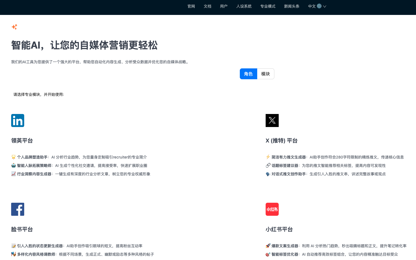416x260 pixels.
Task: Open the 官网 nav item
Action: (191, 6)
